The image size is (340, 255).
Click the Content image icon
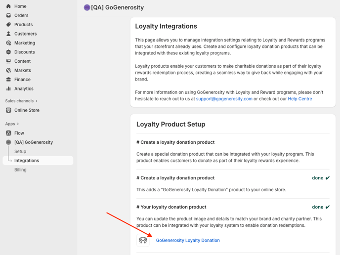coord(8,61)
